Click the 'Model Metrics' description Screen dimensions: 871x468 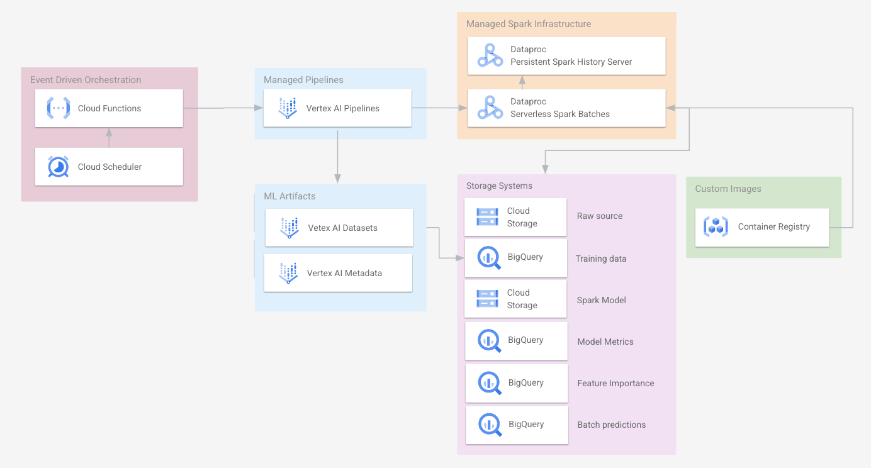point(605,342)
